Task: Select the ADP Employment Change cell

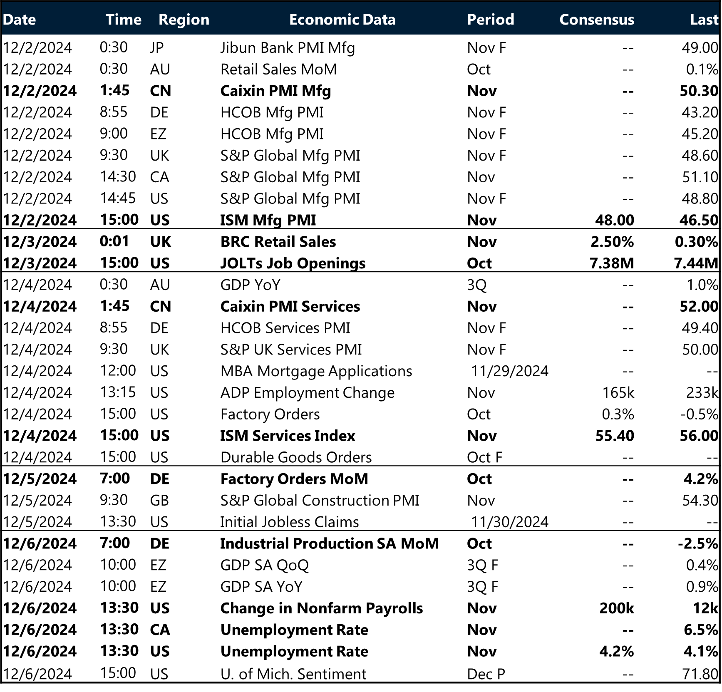Action: (307, 393)
